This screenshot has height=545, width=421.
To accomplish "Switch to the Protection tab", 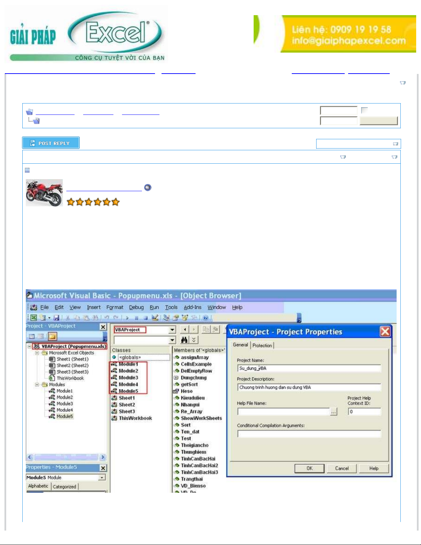I will point(262,345).
